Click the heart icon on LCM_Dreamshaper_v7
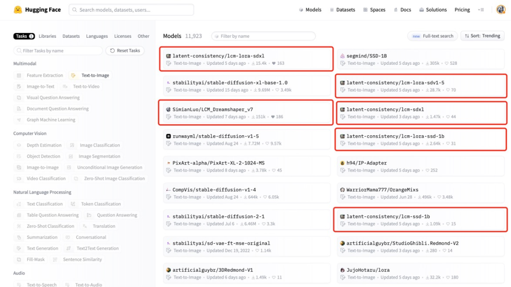The height and width of the screenshot is (287, 511). [x=273, y=117]
